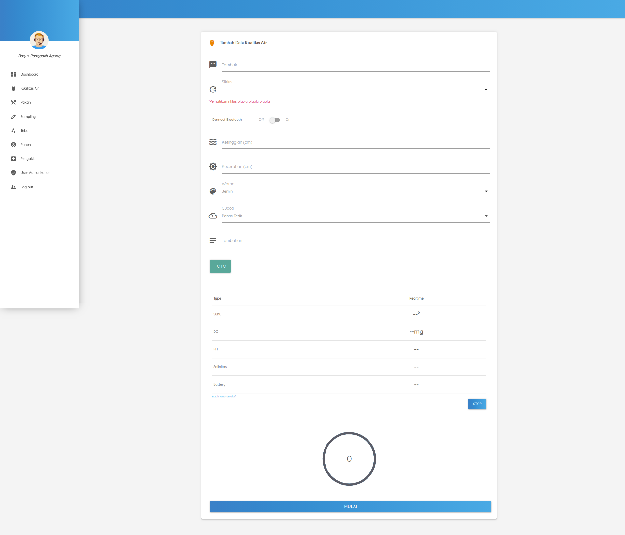Image resolution: width=625 pixels, height=535 pixels.
Task: Click the Kecerahan brightness icon
Action: pyautogui.click(x=213, y=167)
